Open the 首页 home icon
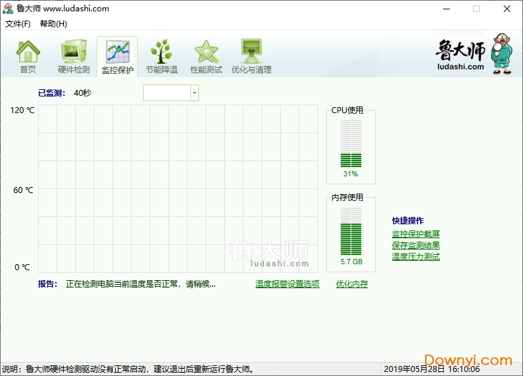The height and width of the screenshot is (376, 523). (28, 52)
